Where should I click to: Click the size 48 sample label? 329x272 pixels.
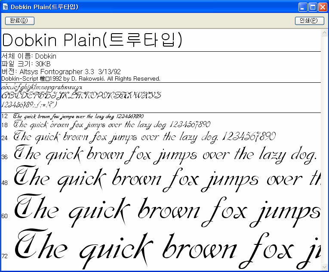(4, 183)
